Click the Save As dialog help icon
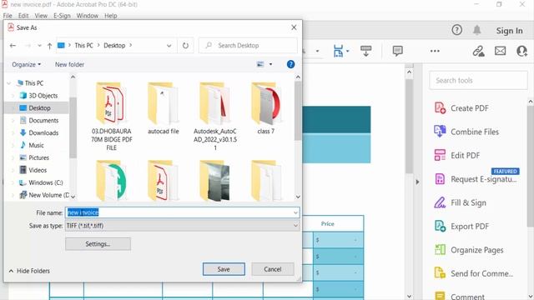Viewport: 534px width, 300px height. coord(290,64)
